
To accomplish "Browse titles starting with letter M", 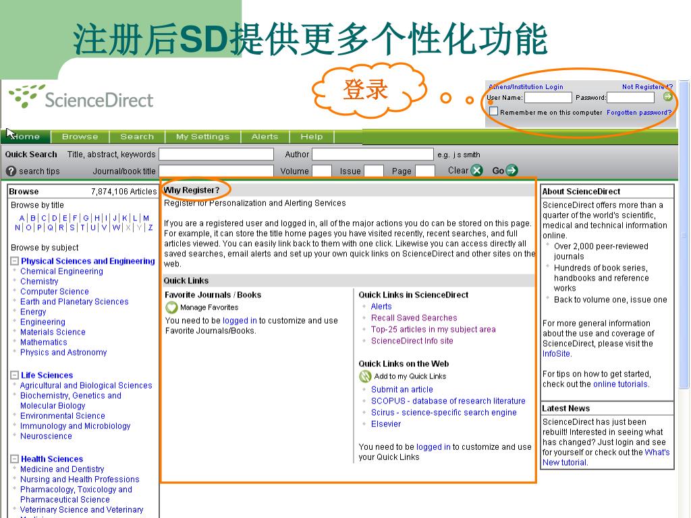I will click(x=146, y=218).
